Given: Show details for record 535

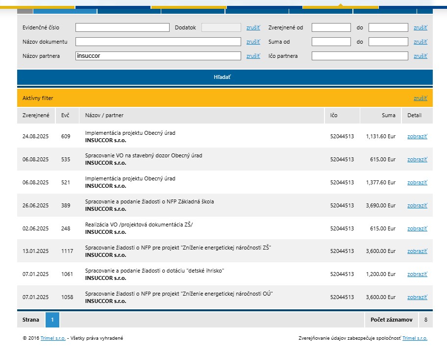Looking at the screenshot, I should tap(417, 159).
